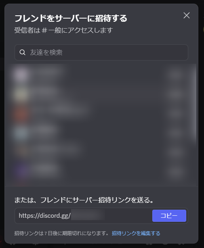The image size is (204, 248).
Task: Click the blurred invite code after discord.gg/
Action: pyautogui.click(x=88, y=215)
